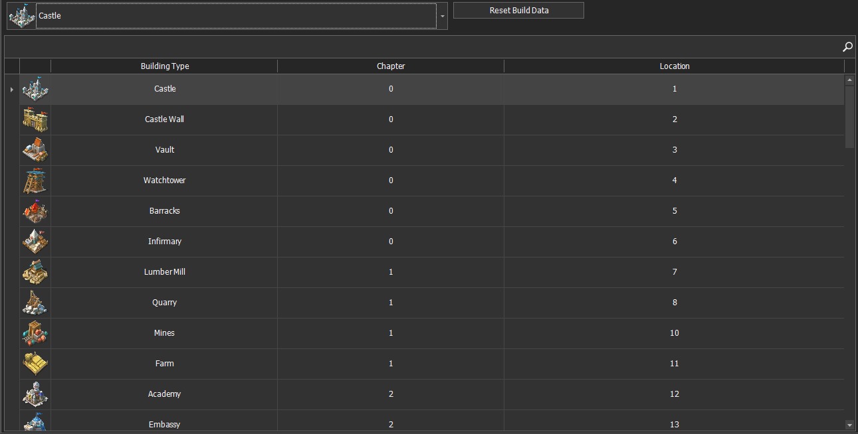This screenshot has height=434, width=858.
Task: Click Chapter cell in Quarry row
Action: coord(391,303)
